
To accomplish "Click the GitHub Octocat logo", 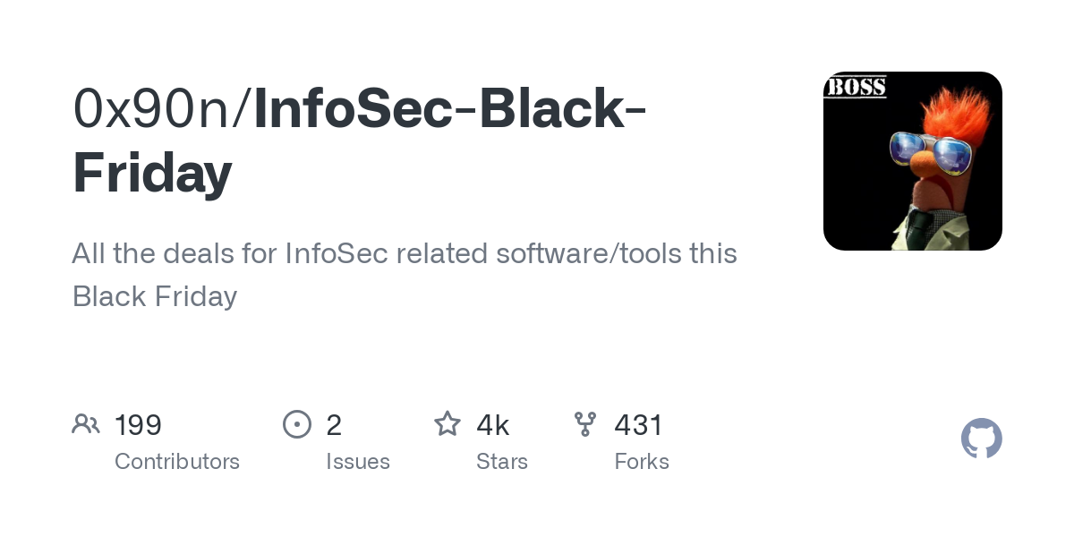I will click(981, 439).
